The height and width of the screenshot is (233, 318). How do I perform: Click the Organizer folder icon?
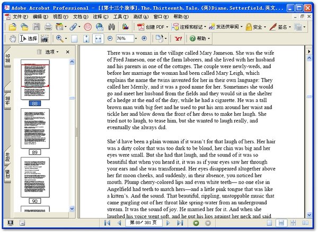click(x=59, y=27)
